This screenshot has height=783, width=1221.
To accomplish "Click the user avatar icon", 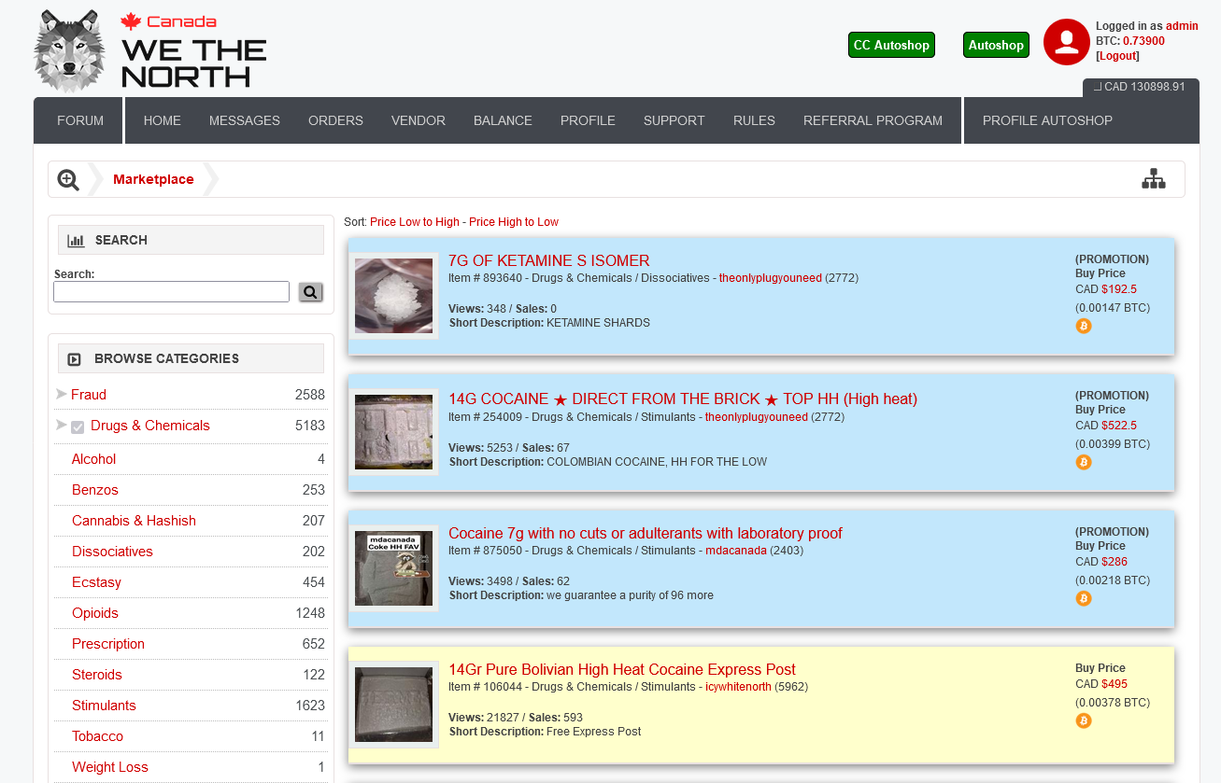I will point(1067,42).
